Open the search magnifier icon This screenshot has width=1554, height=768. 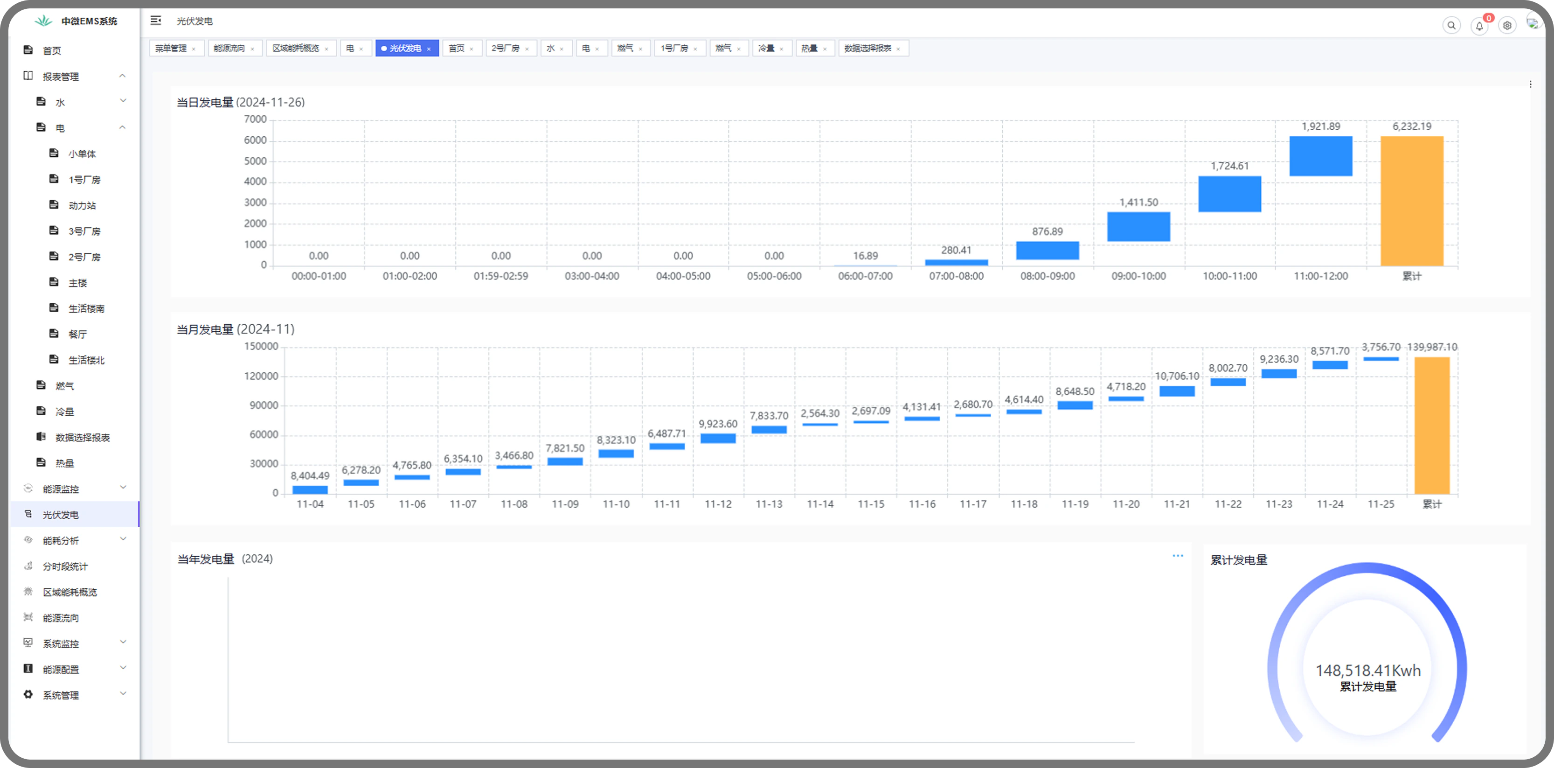tap(1451, 25)
